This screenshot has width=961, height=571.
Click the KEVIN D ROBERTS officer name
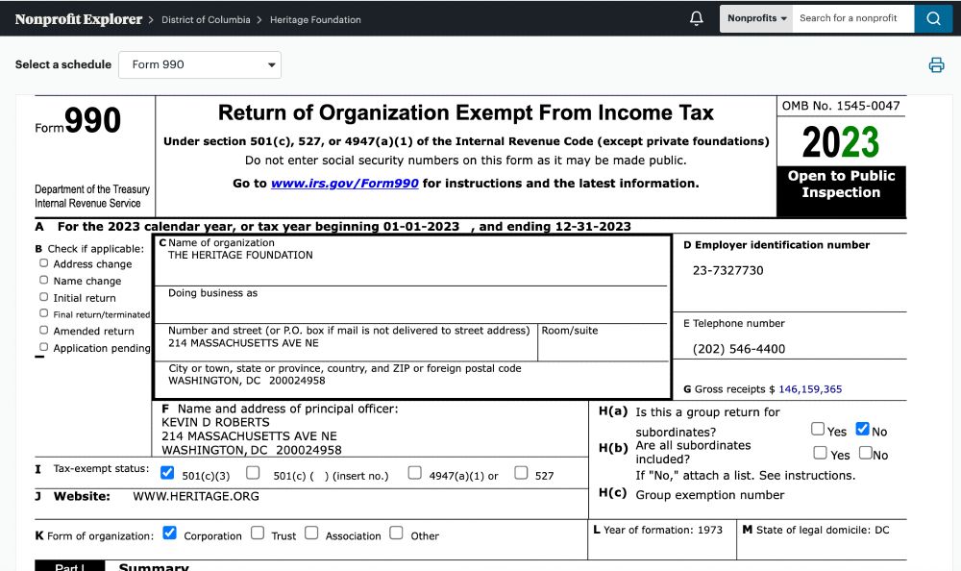[215, 423]
